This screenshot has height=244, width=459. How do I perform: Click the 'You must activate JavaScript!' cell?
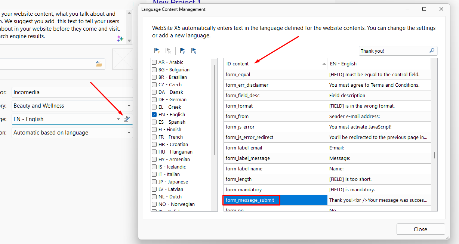click(x=379, y=127)
